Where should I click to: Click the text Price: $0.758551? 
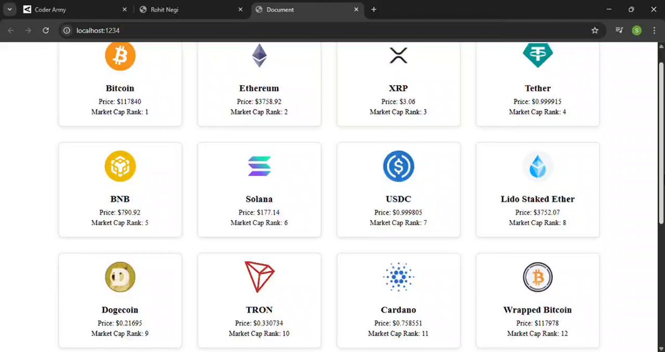click(x=398, y=323)
